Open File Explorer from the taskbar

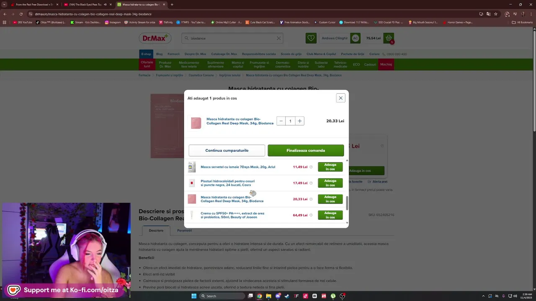[x=269, y=296]
